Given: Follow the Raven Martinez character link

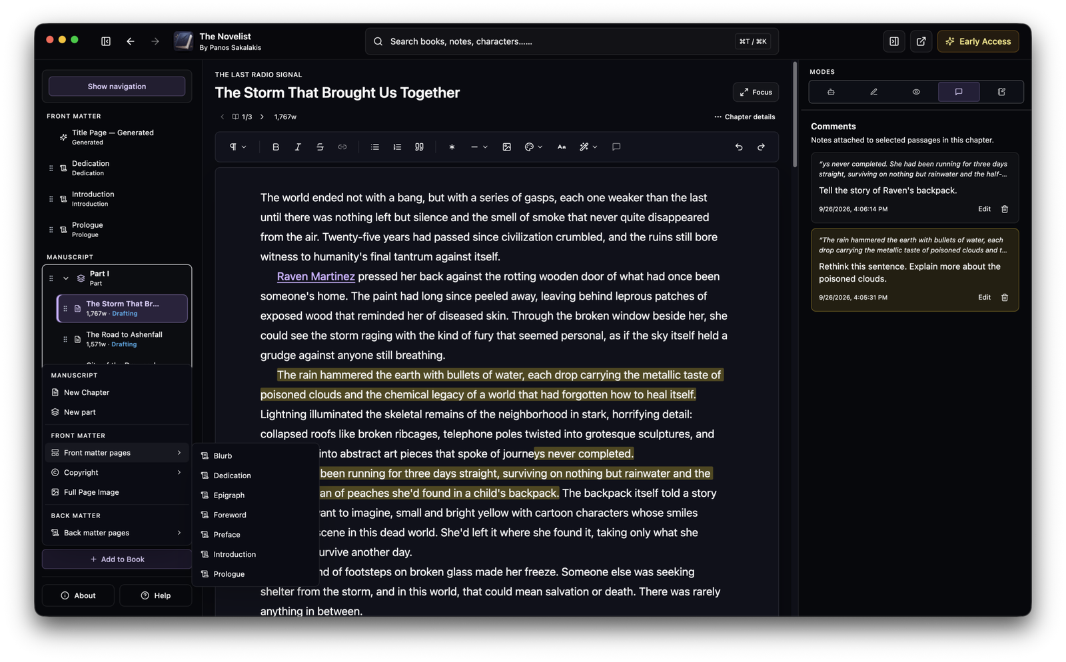Looking at the screenshot, I should 316,276.
